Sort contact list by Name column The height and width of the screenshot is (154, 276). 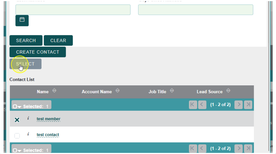[43, 92]
